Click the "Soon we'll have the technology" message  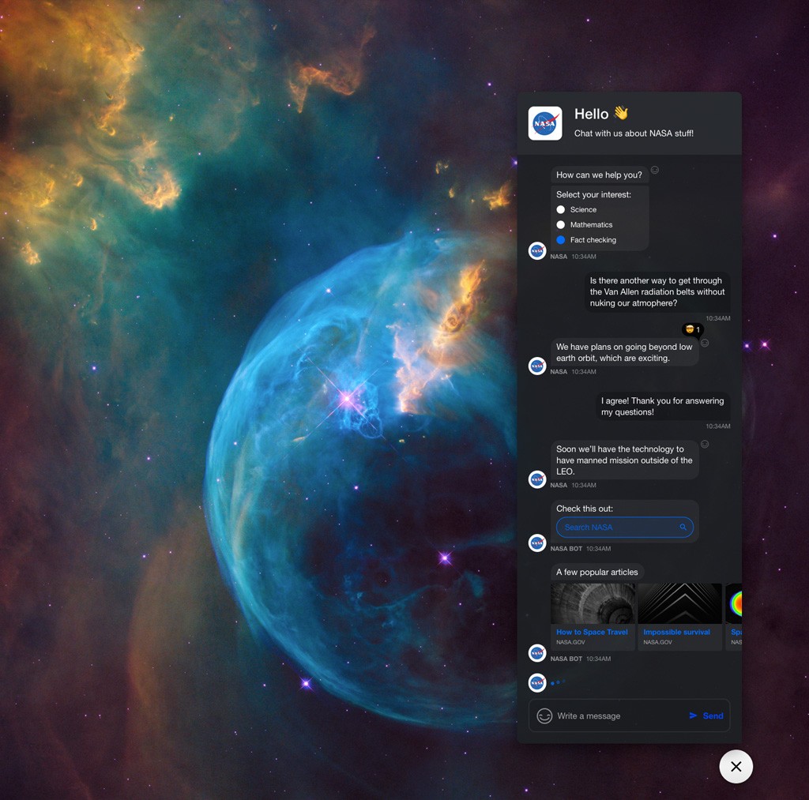coord(624,460)
